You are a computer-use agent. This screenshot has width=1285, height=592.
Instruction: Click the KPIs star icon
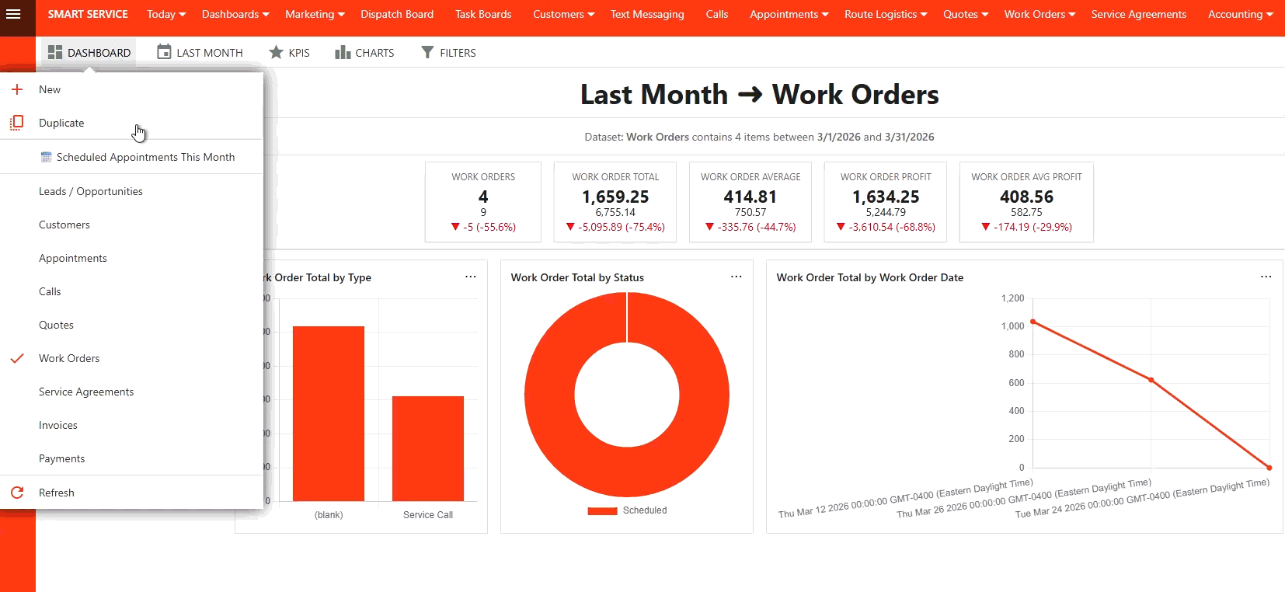point(276,52)
